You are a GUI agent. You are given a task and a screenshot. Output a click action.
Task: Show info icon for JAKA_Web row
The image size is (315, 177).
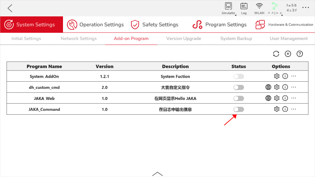285,98
